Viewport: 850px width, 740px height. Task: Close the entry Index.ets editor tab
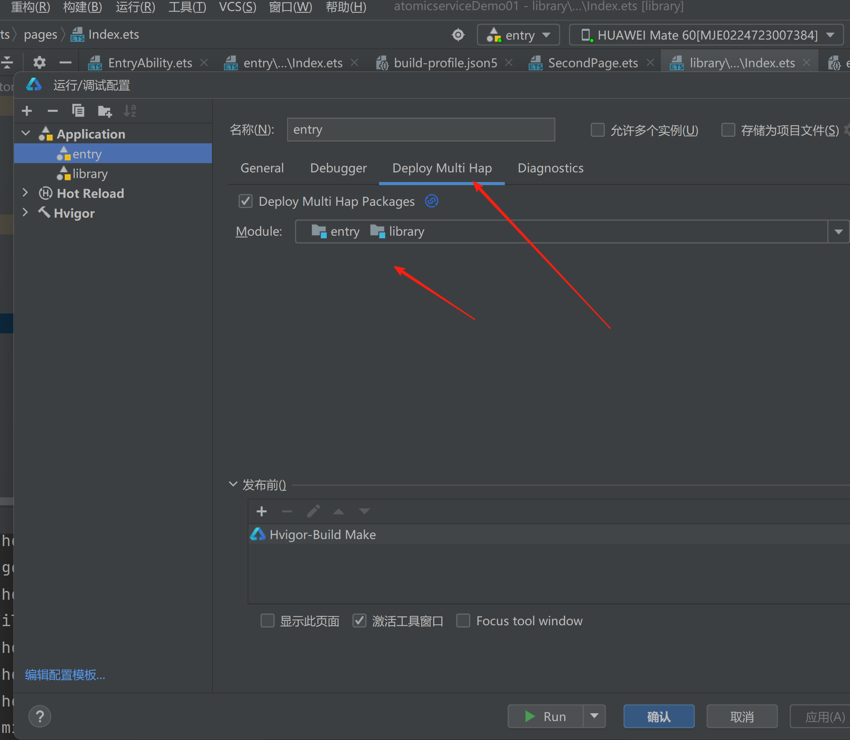click(355, 63)
